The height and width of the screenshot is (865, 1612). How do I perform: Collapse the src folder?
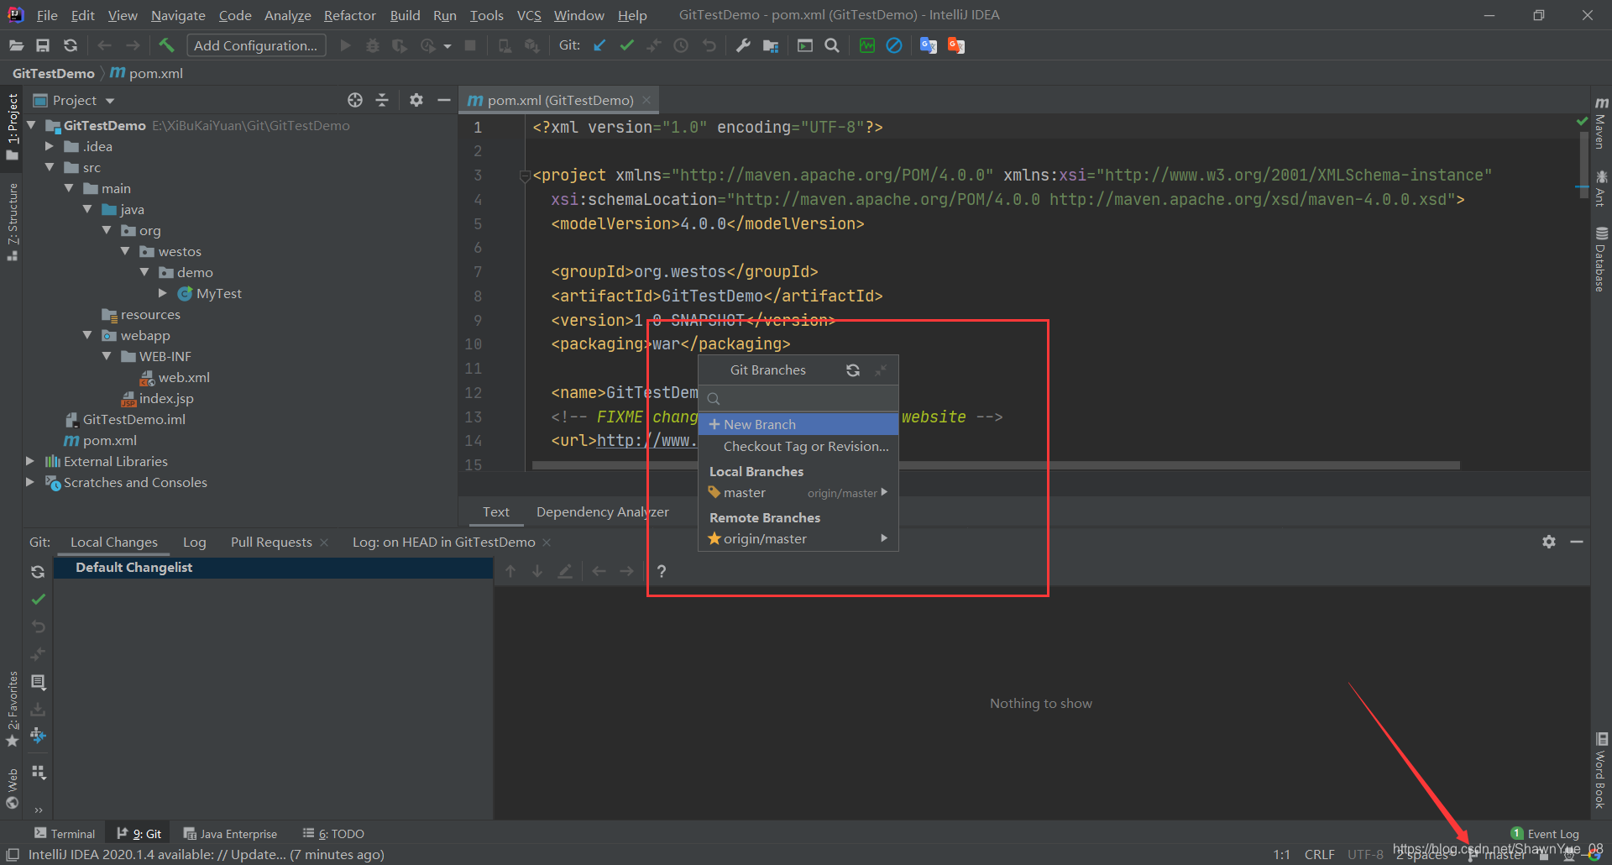(x=50, y=167)
